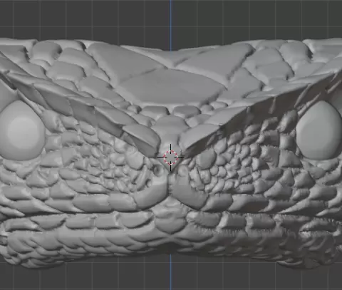
Task: Click empty viewport grid above the head
Action: (95, 19)
